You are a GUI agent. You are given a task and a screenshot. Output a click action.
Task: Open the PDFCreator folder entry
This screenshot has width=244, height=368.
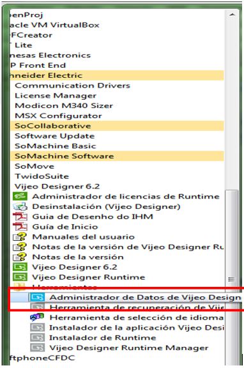[x=31, y=35]
